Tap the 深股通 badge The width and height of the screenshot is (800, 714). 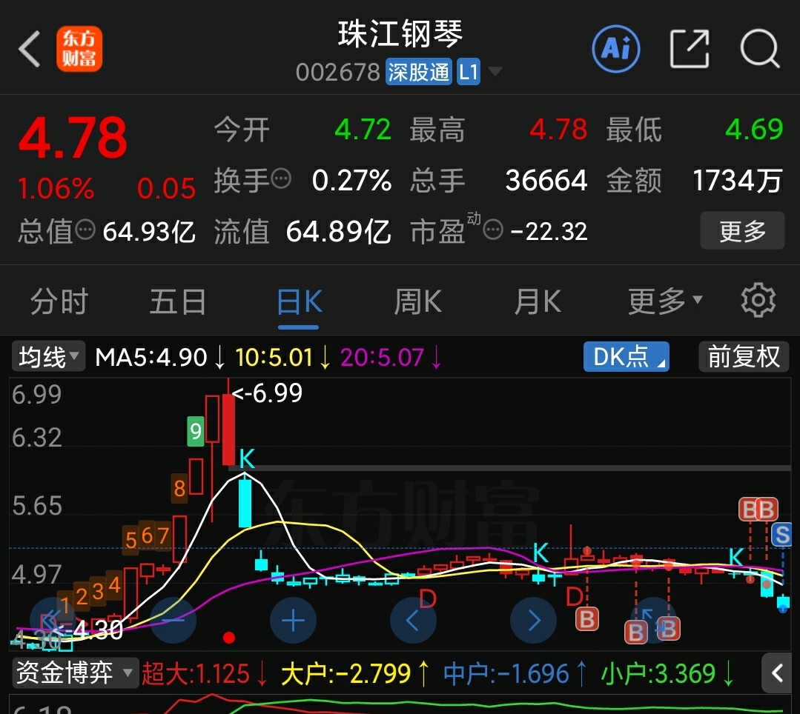[x=418, y=72]
